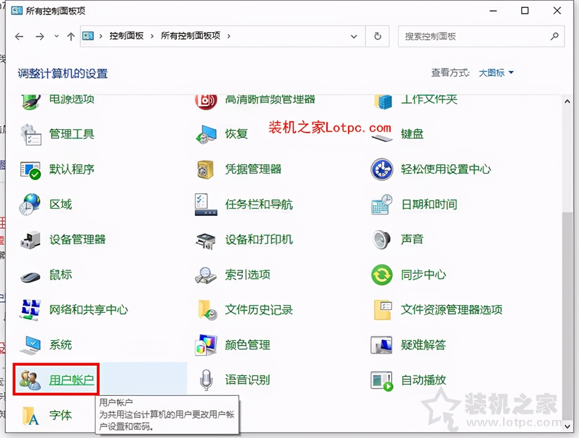Open 设备管理器 (Device Manager)

point(78,240)
